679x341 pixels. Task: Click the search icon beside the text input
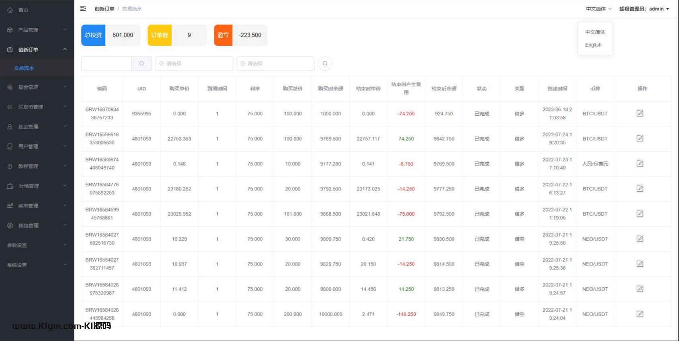[x=142, y=63]
